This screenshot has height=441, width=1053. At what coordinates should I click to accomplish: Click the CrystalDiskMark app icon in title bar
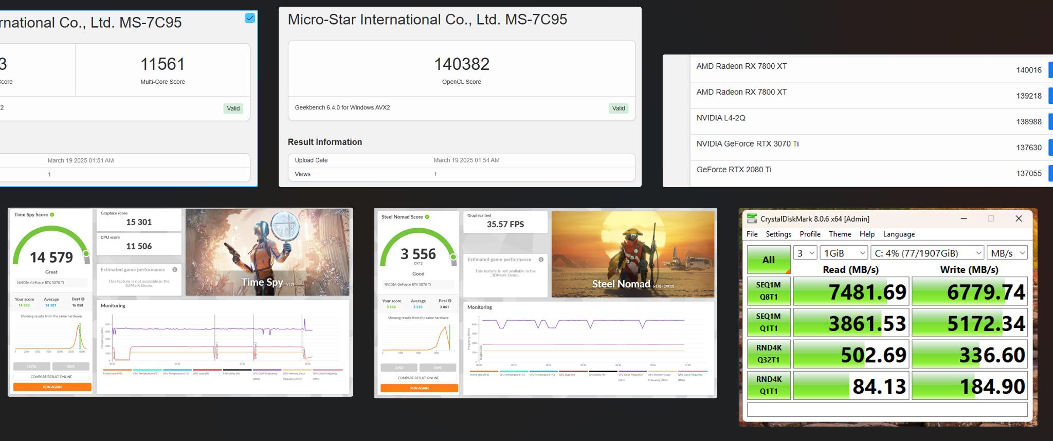[752, 219]
